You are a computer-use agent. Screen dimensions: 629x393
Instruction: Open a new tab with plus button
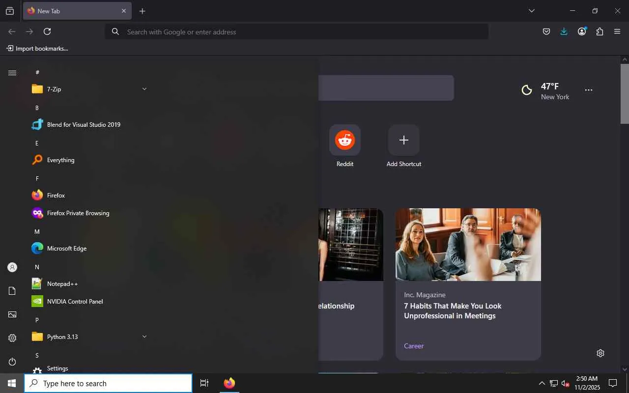(x=142, y=11)
